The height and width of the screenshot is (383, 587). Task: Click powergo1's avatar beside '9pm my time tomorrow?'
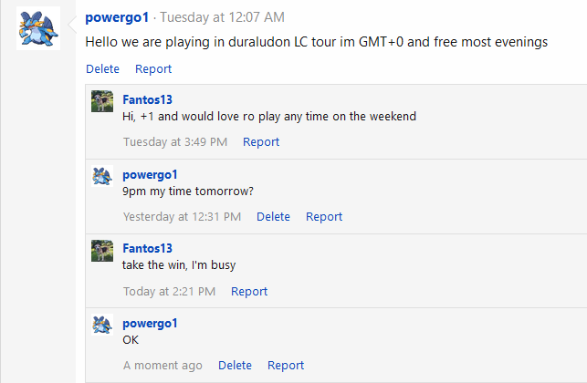(x=102, y=176)
